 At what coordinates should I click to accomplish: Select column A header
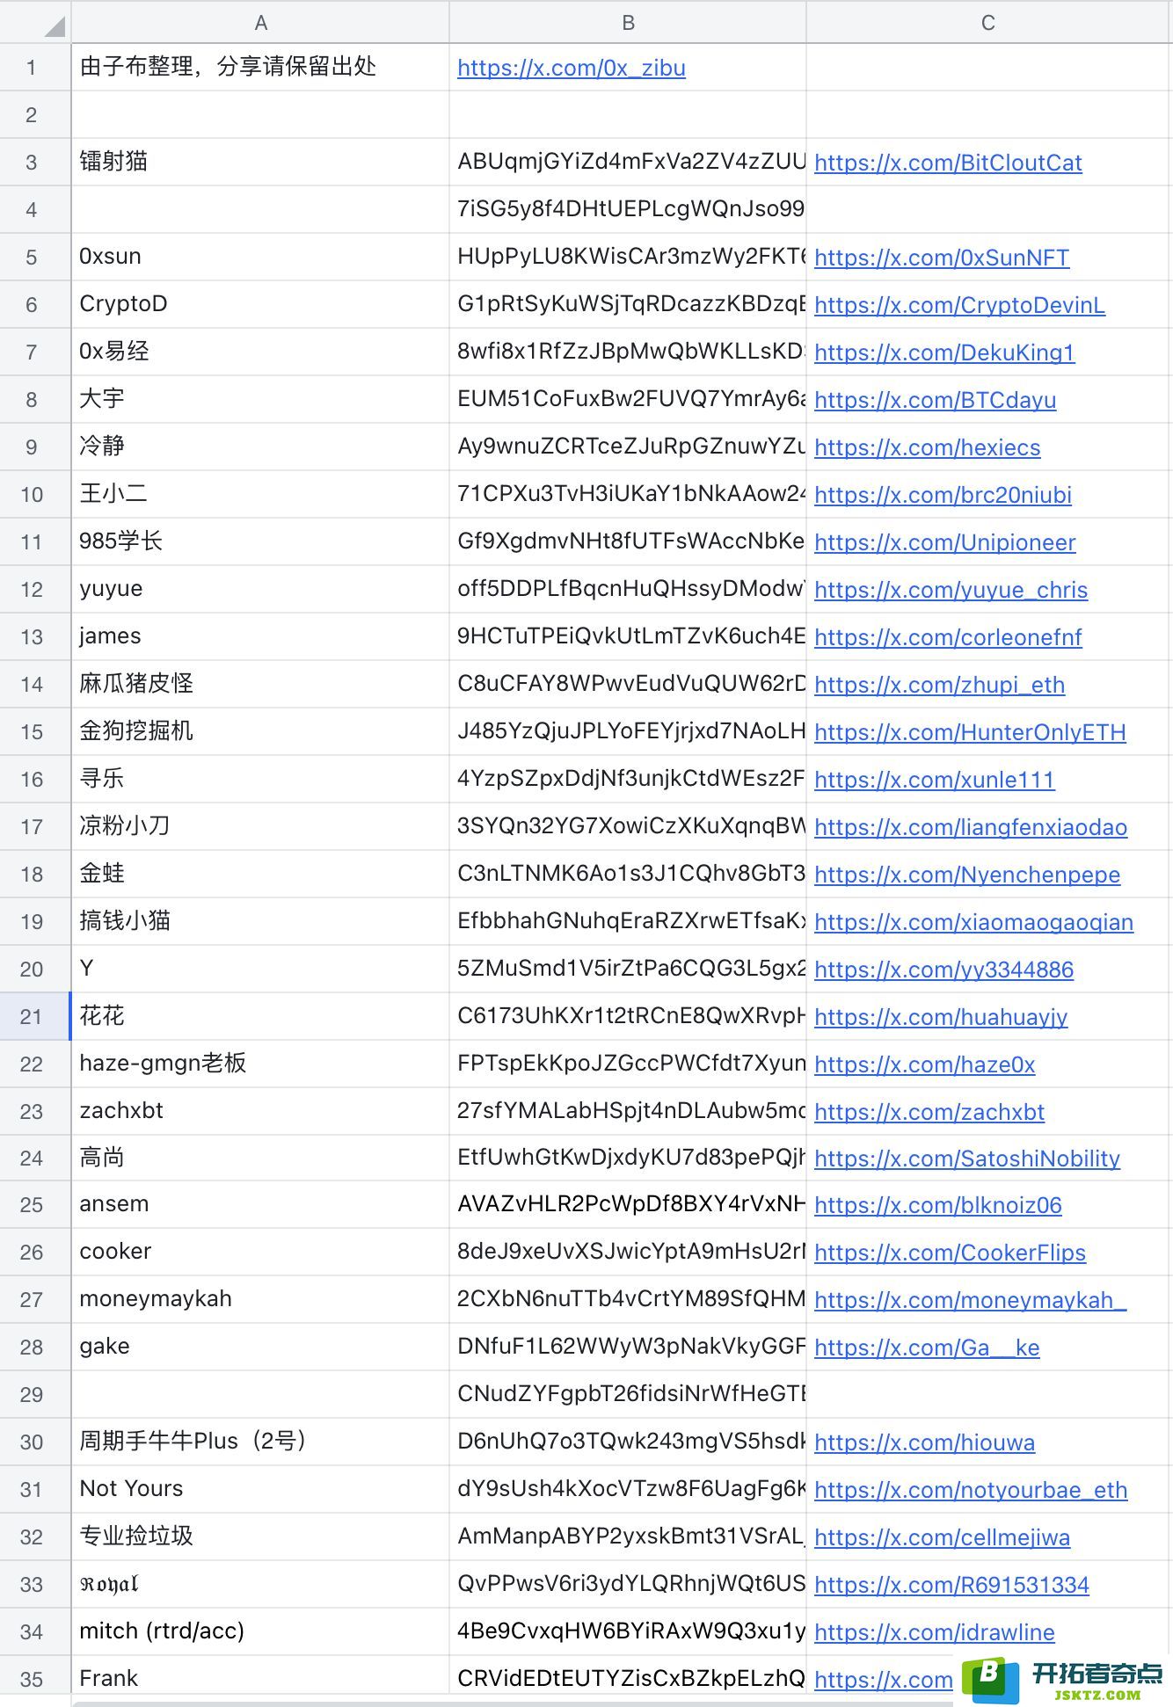point(260,22)
